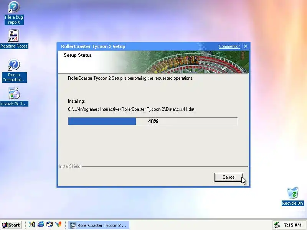The height and width of the screenshot is (230, 307).
Task: Select the Run in Compatibil... shortcut icon
Action: click(x=14, y=71)
